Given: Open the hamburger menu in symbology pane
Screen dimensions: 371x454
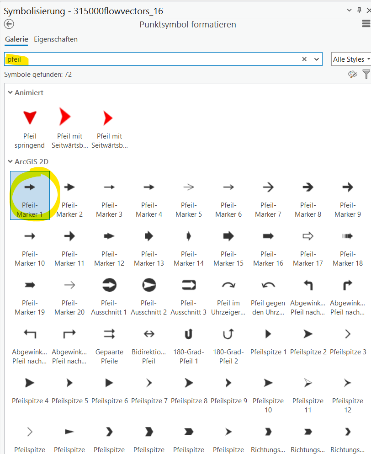Looking at the screenshot, I should pyautogui.click(x=366, y=24).
